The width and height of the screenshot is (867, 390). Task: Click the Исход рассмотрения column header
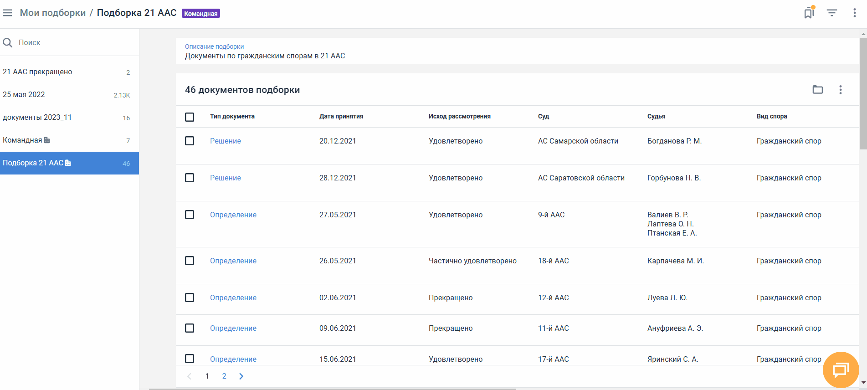pos(460,117)
